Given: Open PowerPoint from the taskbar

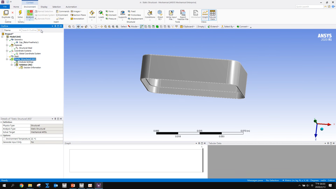Looking at the screenshot, I should click(73, 185).
